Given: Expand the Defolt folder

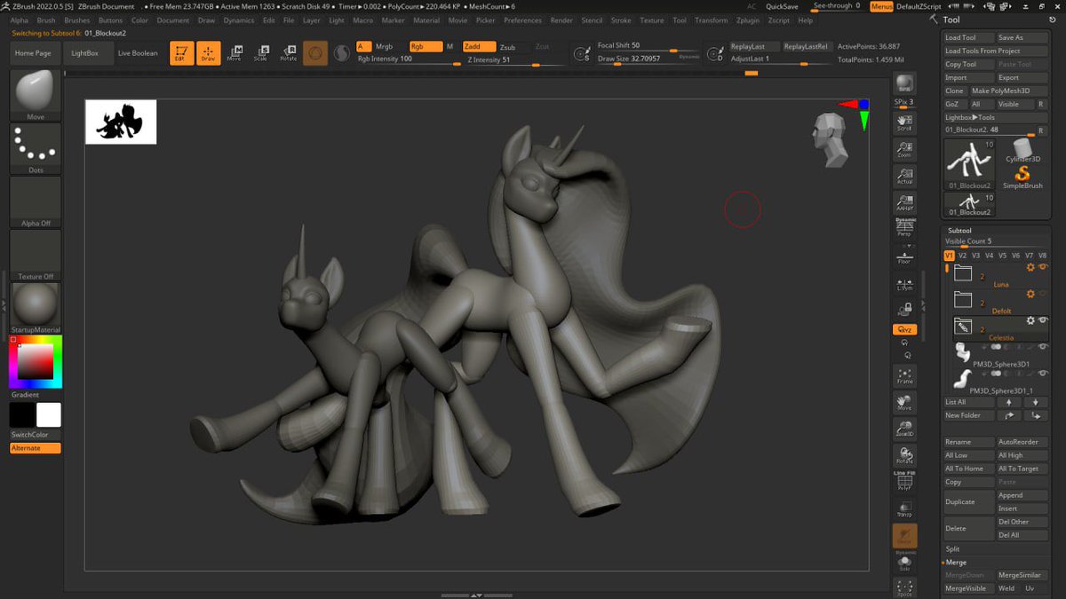Looking at the screenshot, I should click(x=963, y=300).
